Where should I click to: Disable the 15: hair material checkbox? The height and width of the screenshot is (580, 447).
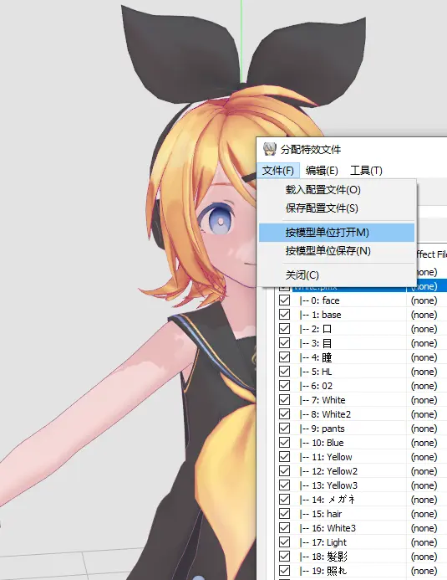284,513
